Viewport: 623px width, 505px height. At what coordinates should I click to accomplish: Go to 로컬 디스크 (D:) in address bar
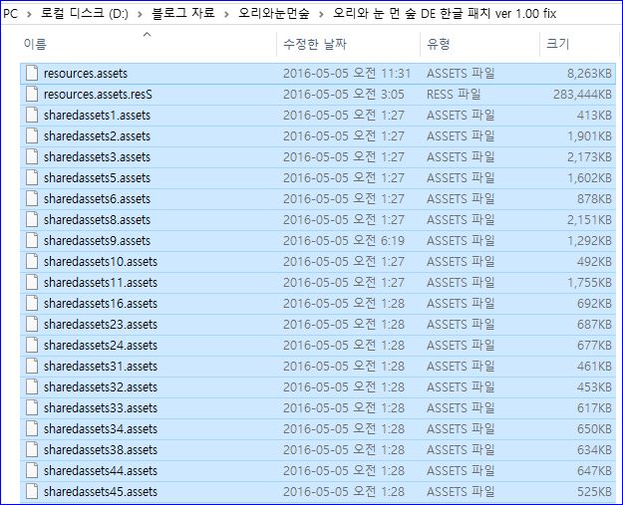click(85, 14)
